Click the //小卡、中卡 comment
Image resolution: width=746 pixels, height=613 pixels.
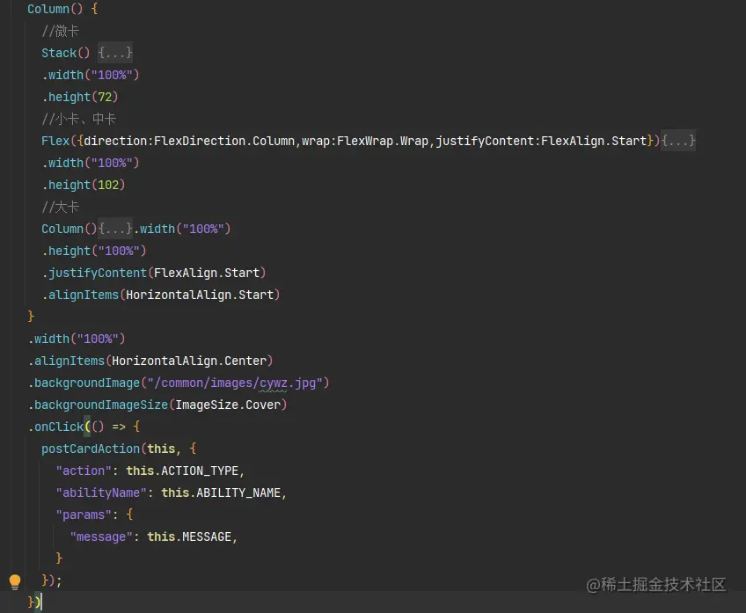point(78,119)
